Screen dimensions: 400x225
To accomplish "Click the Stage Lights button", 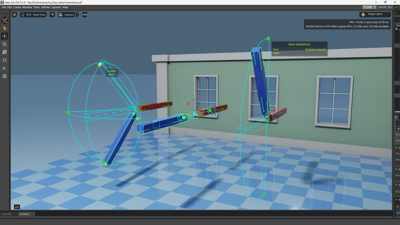I will pos(375,14).
